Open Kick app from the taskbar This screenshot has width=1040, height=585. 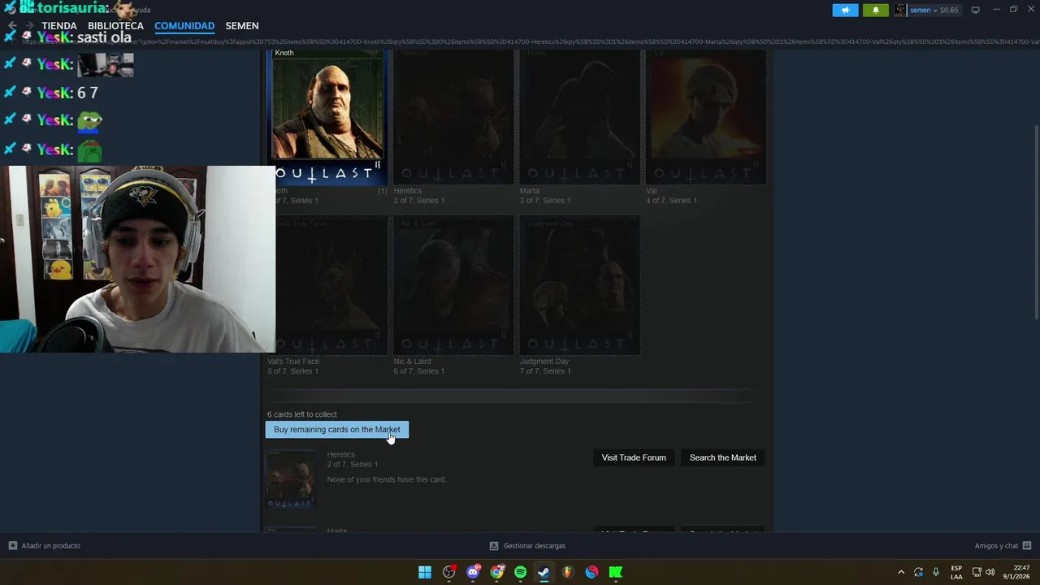point(615,572)
